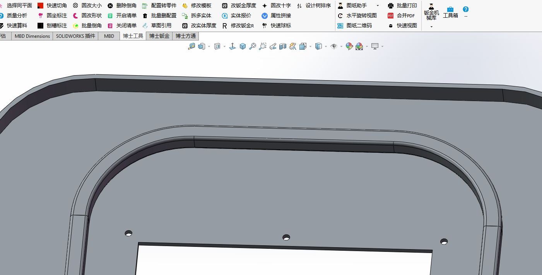Screen dimensions: 542x275
Task: Open the 工具箱 toolbox
Action: pyautogui.click(x=450, y=12)
